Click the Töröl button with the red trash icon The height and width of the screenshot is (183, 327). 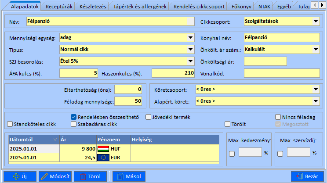[90, 176]
